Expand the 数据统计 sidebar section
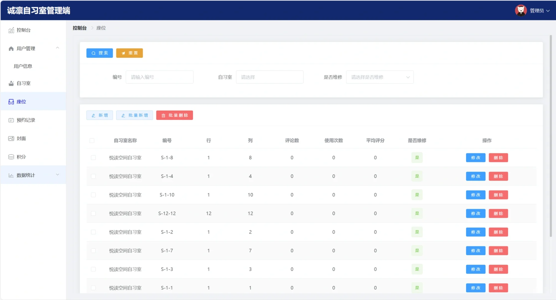The image size is (556, 300). [57, 175]
